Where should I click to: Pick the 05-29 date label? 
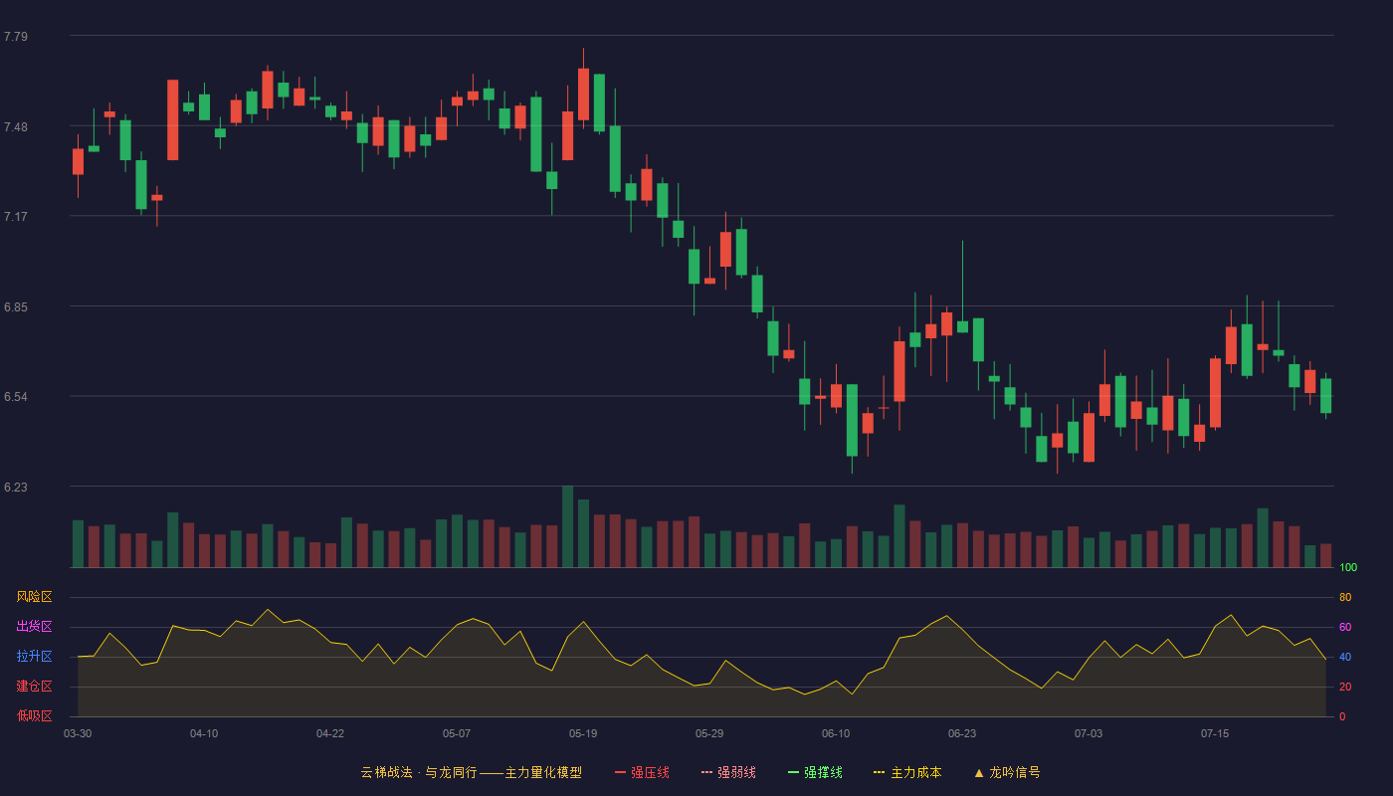709,733
